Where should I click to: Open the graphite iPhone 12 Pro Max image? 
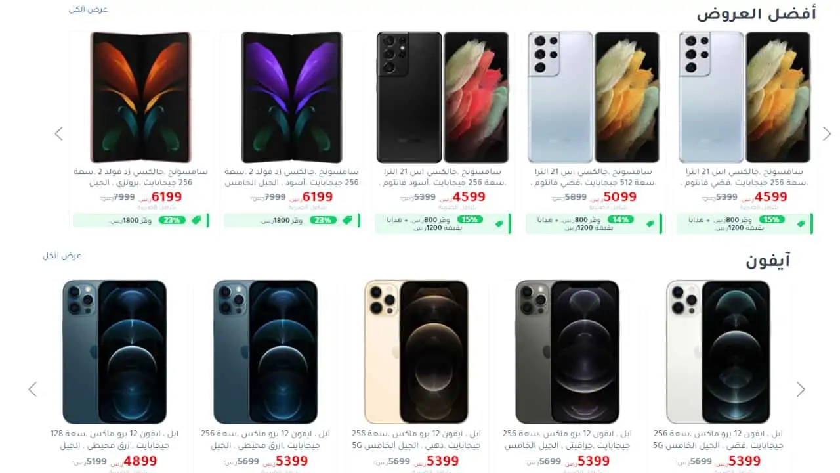tap(568, 352)
